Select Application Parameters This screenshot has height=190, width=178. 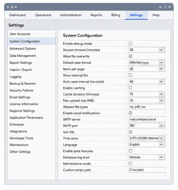[31, 118]
